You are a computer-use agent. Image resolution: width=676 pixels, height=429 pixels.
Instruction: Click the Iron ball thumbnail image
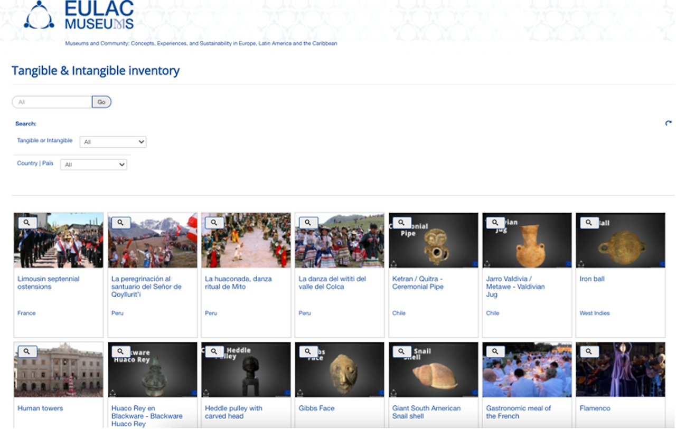[621, 240]
